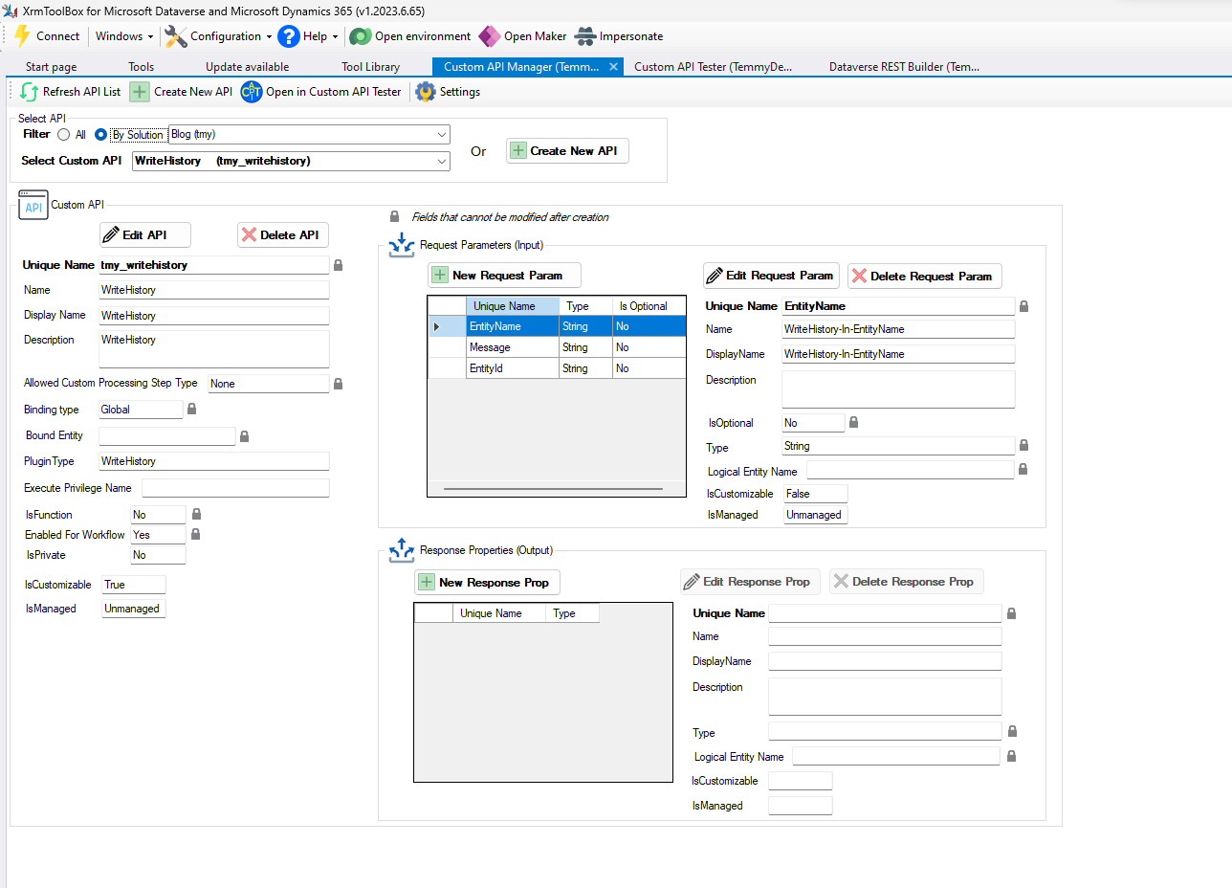
Task: Click the Help question mark icon
Action: coord(289,36)
